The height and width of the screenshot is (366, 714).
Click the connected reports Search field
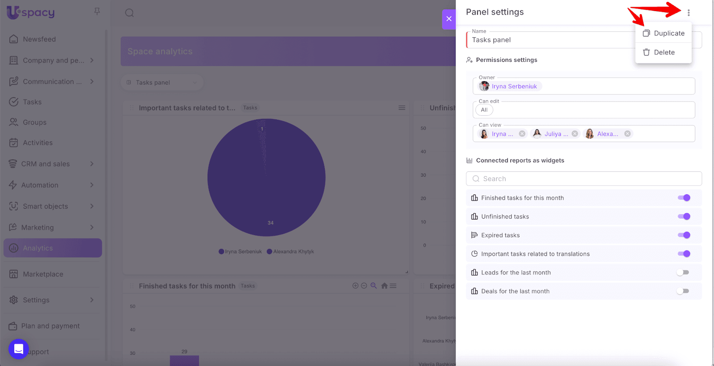pos(584,179)
